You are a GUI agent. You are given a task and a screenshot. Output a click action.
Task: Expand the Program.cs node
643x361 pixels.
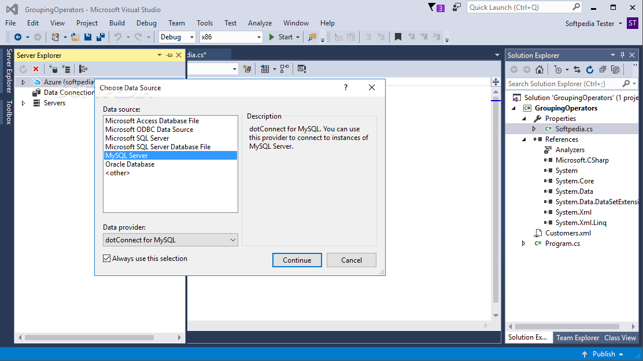click(x=523, y=243)
